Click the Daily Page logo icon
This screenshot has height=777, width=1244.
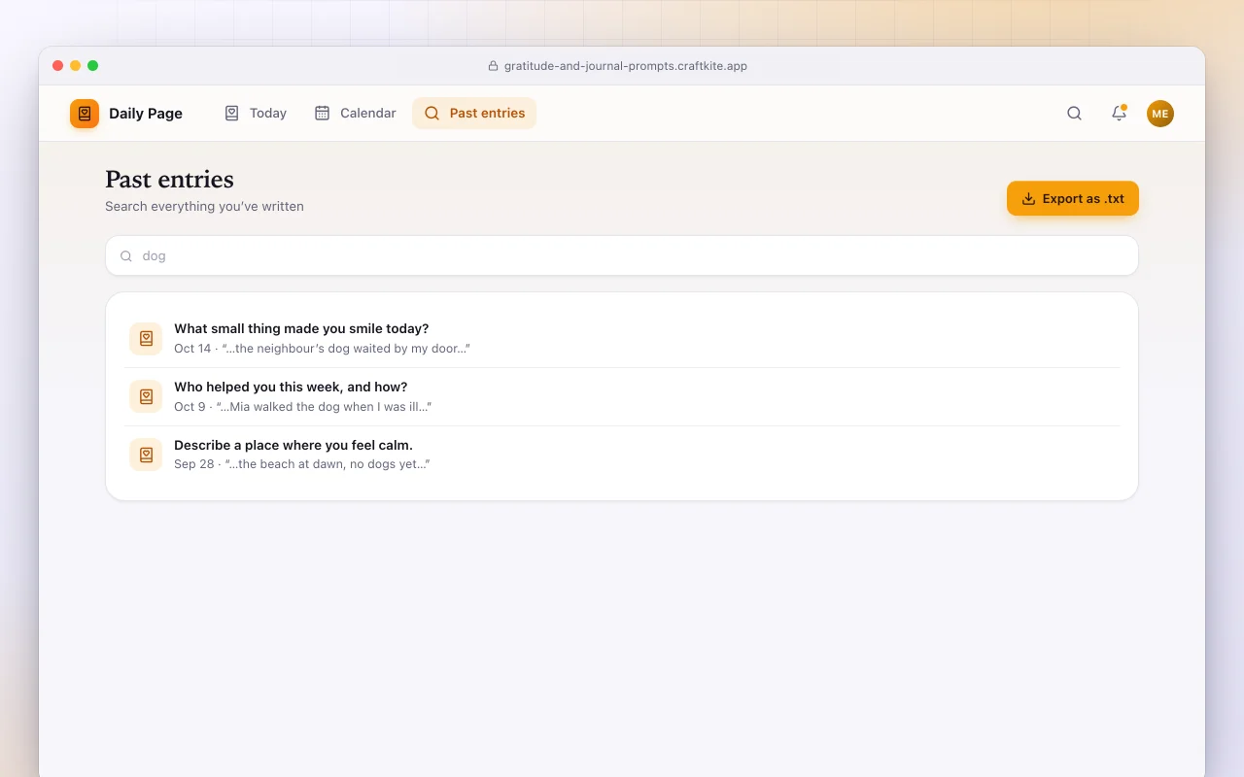coord(85,114)
